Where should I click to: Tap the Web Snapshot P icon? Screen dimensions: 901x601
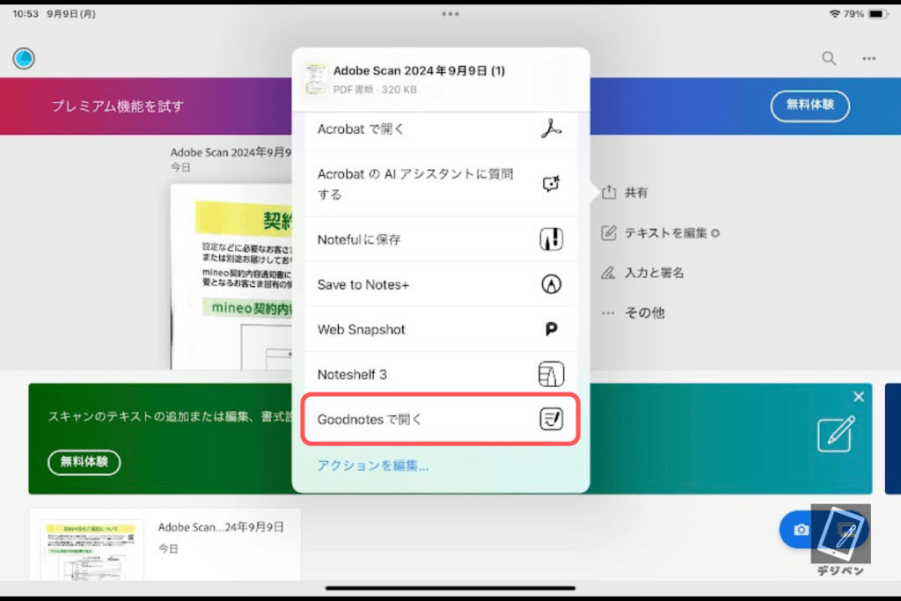pos(551,328)
